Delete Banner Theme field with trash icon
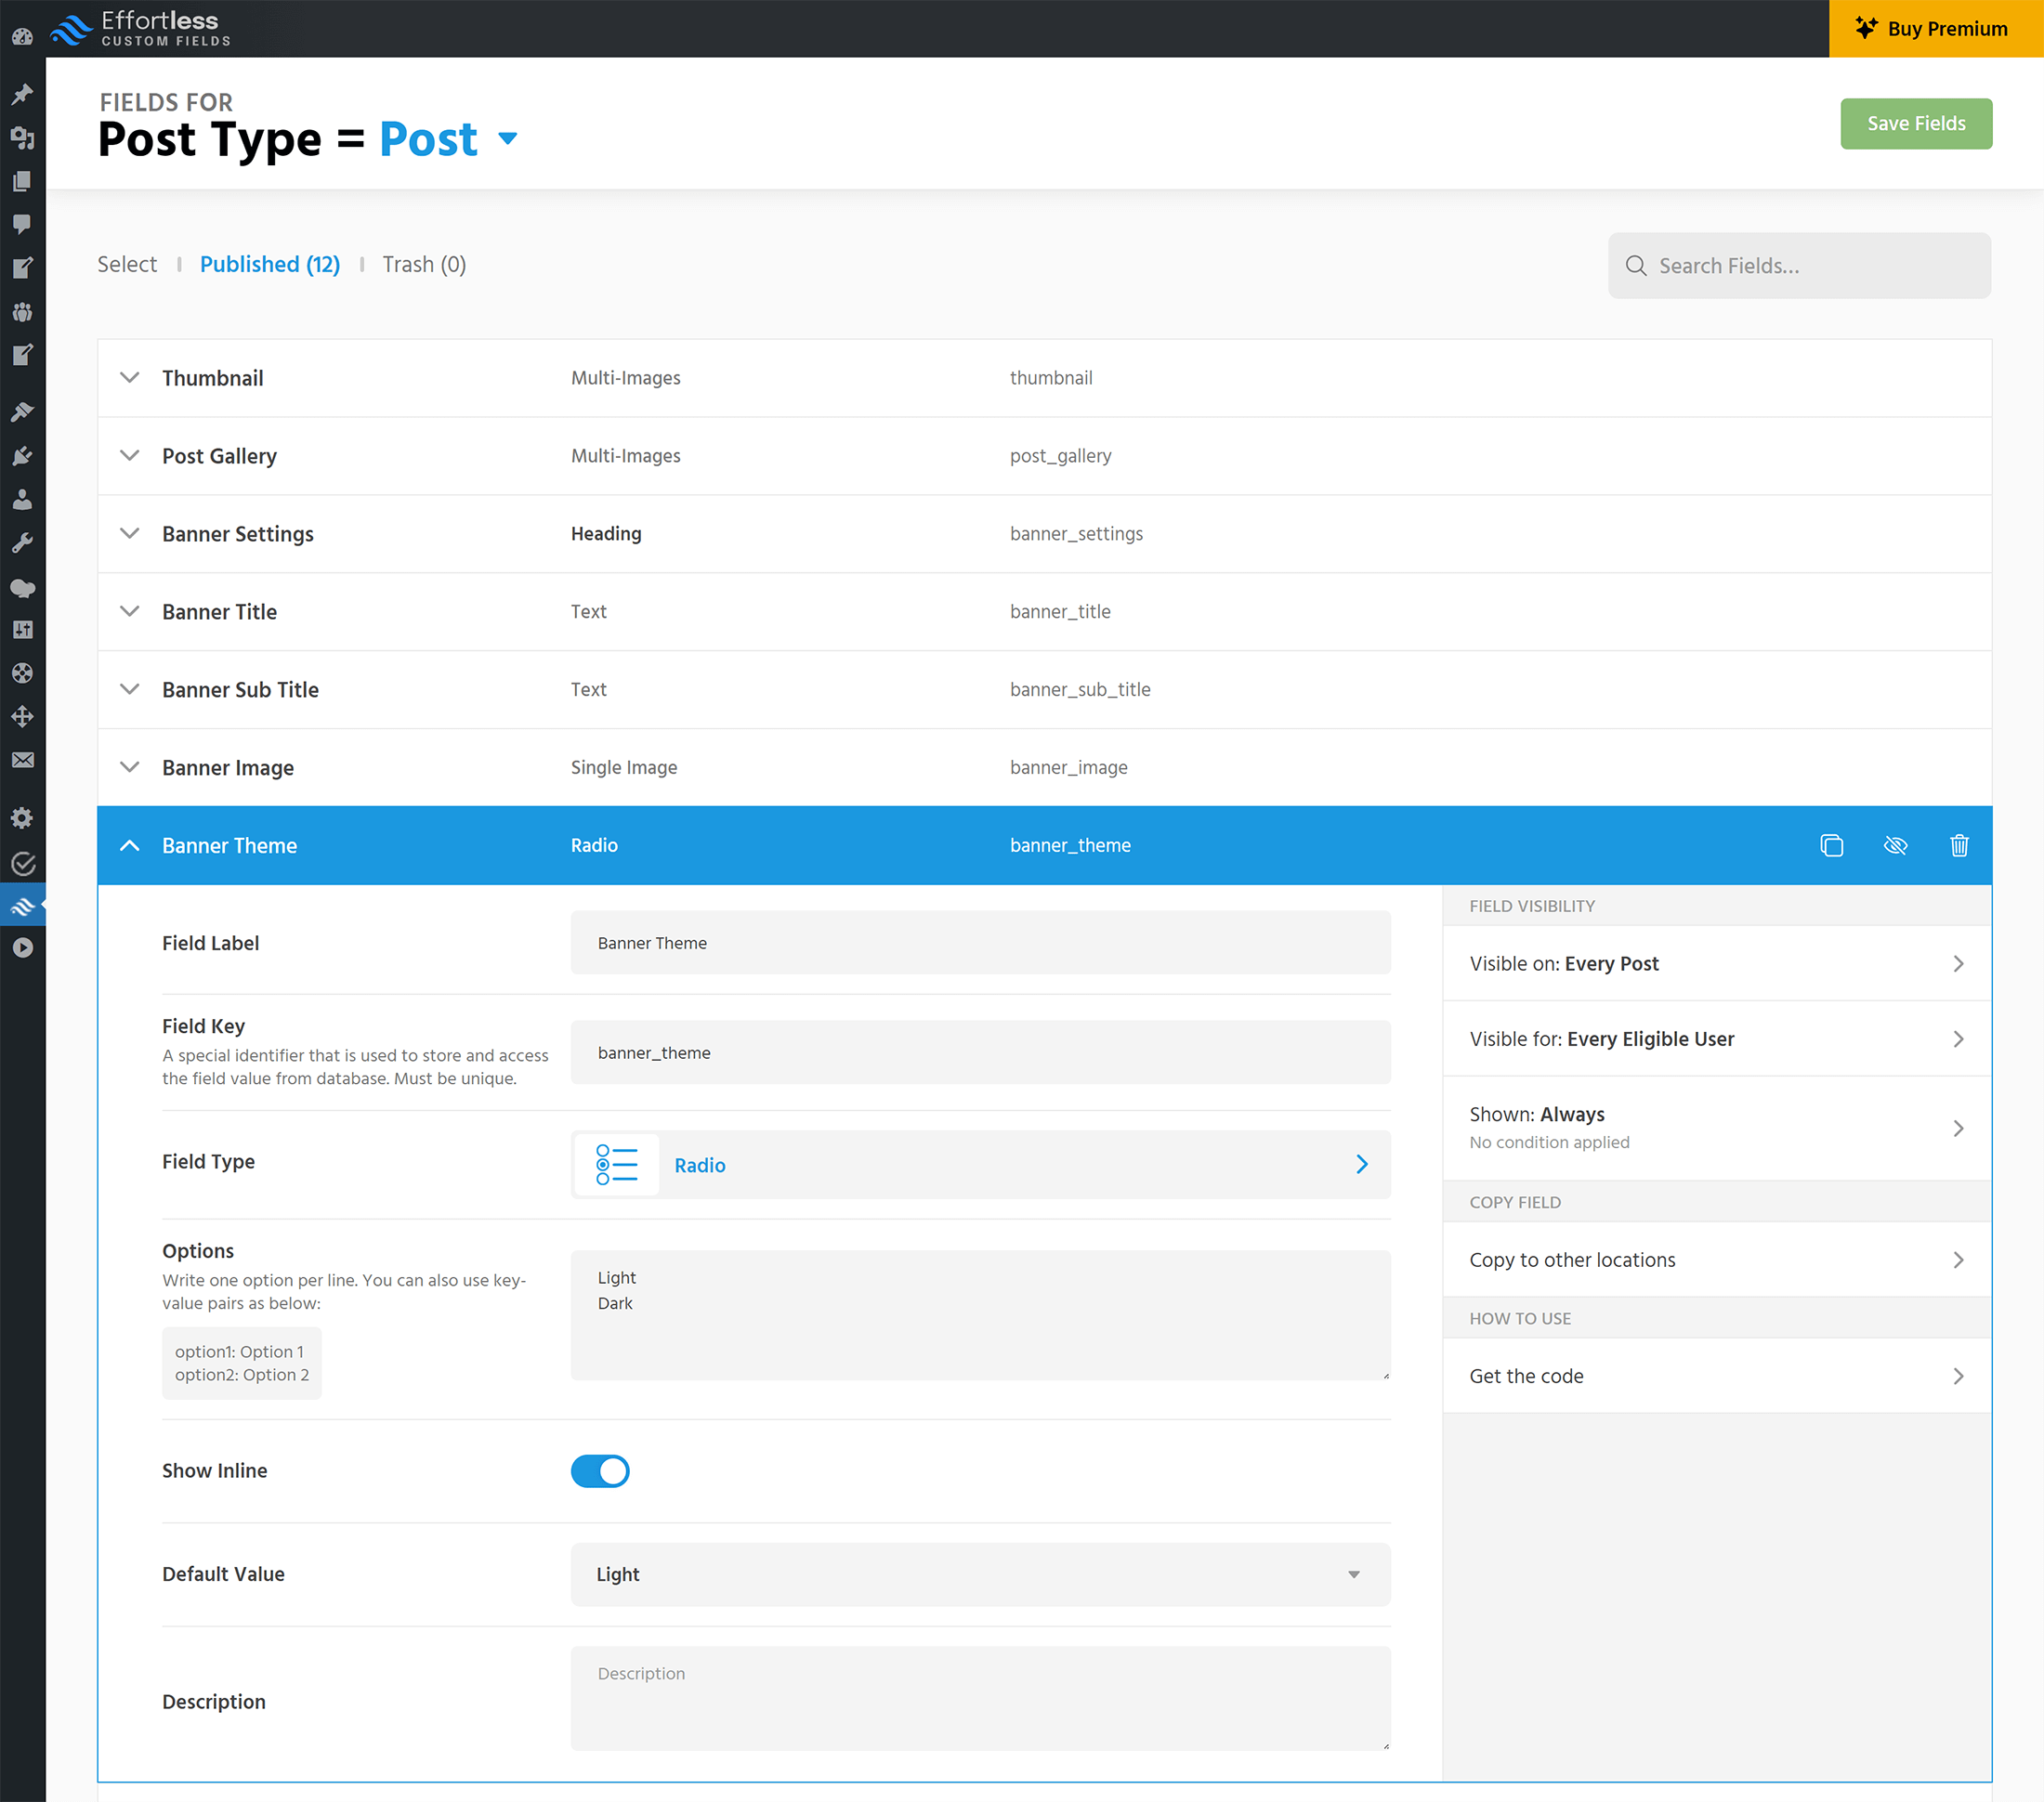 (x=1959, y=845)
